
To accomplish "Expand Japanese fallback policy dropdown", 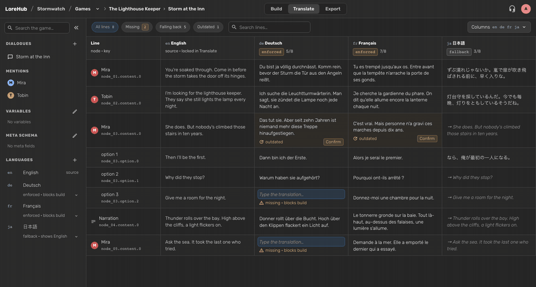I will tap(76, 237).
